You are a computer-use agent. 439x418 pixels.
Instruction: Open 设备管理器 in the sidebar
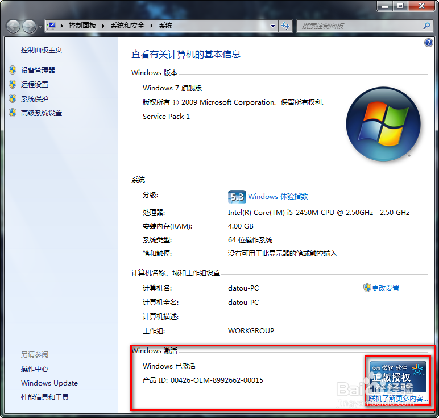[x=38, y=70]
